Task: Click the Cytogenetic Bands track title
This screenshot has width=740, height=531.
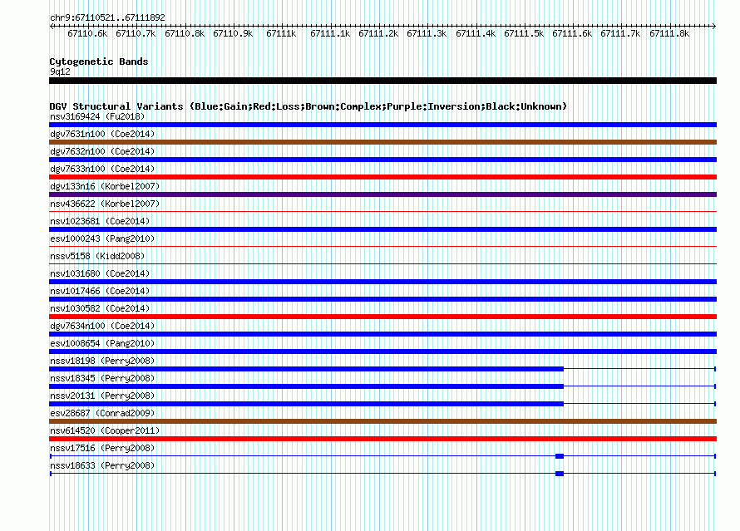Action: coord(99,61)
